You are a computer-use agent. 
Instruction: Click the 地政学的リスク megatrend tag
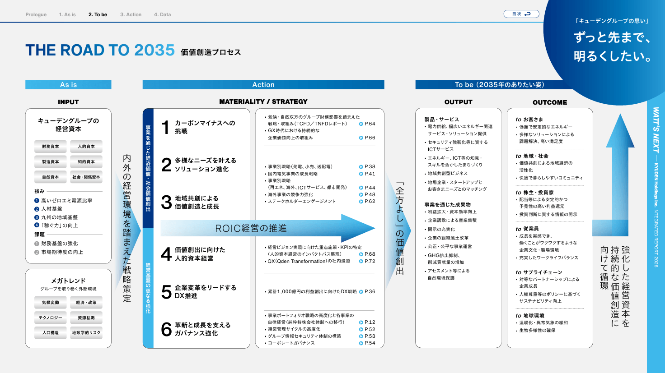(x=86, y=333)
